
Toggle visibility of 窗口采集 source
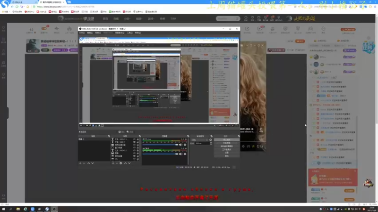[134, 147]
